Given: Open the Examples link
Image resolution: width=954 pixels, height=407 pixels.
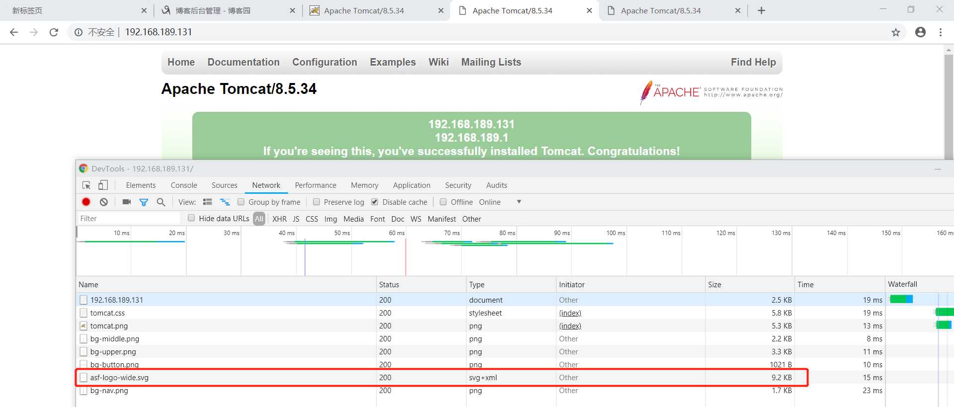Looking at the screenshot, I should pyautogui.click(x=393, y=62).
